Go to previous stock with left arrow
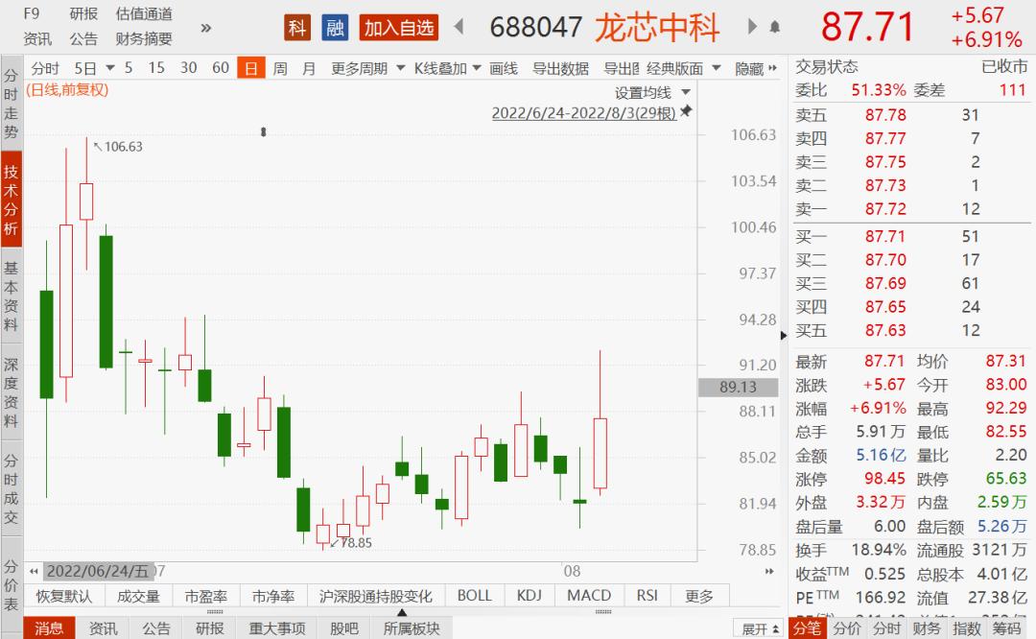 point(459,27)
